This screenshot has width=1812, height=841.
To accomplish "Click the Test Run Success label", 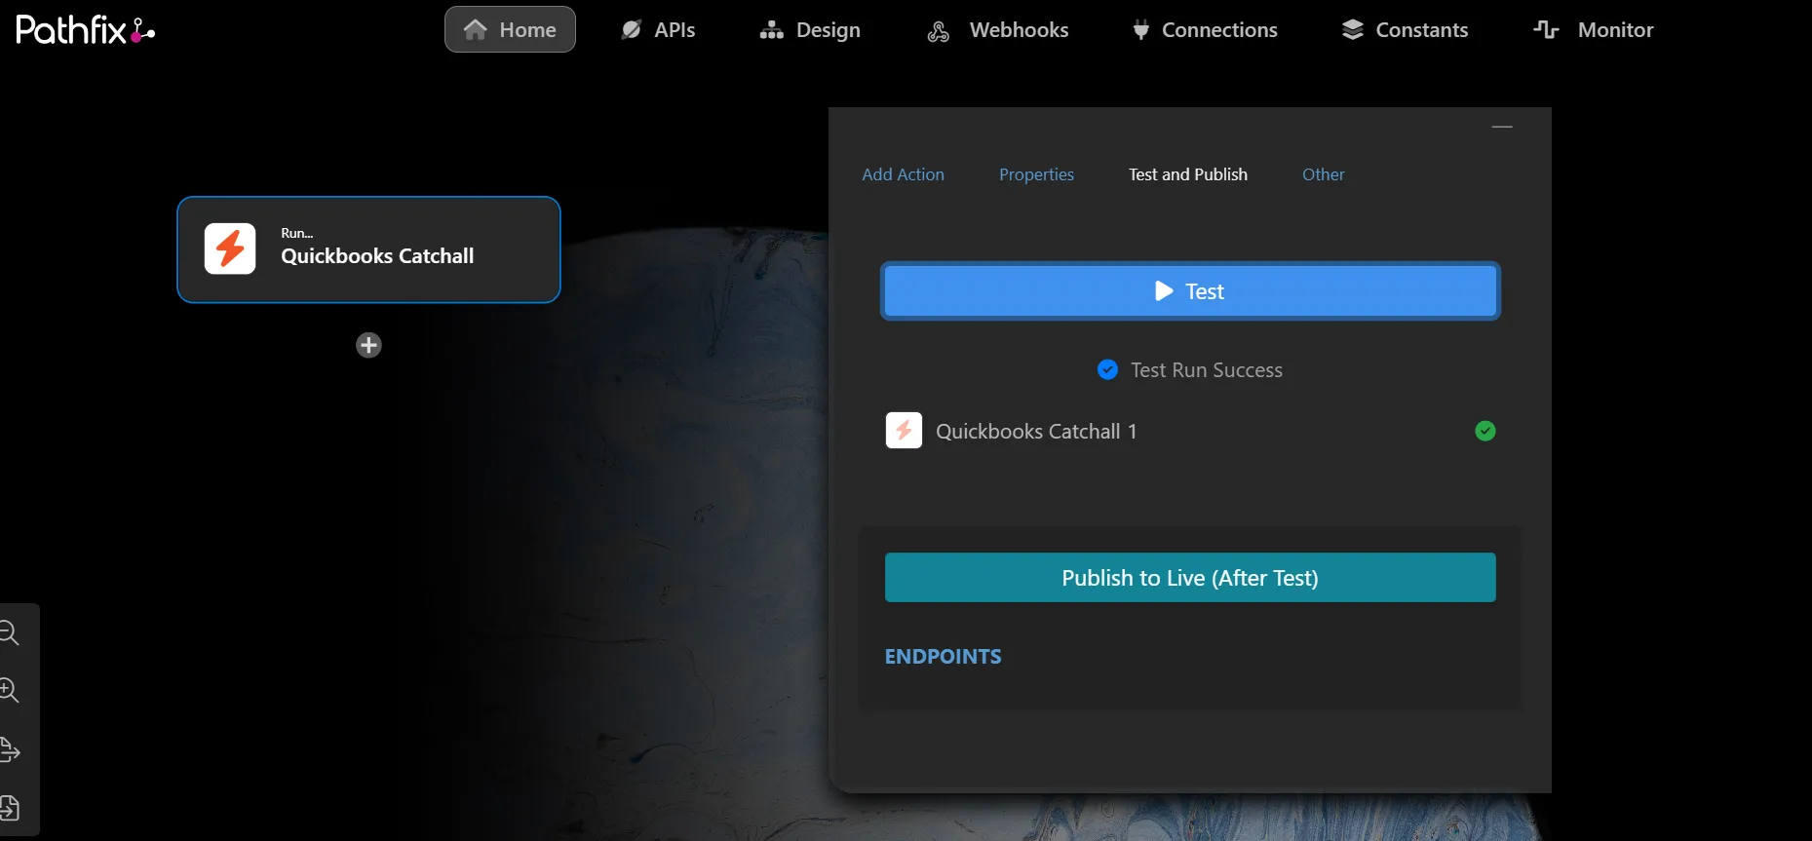I will click(1207, 370).
